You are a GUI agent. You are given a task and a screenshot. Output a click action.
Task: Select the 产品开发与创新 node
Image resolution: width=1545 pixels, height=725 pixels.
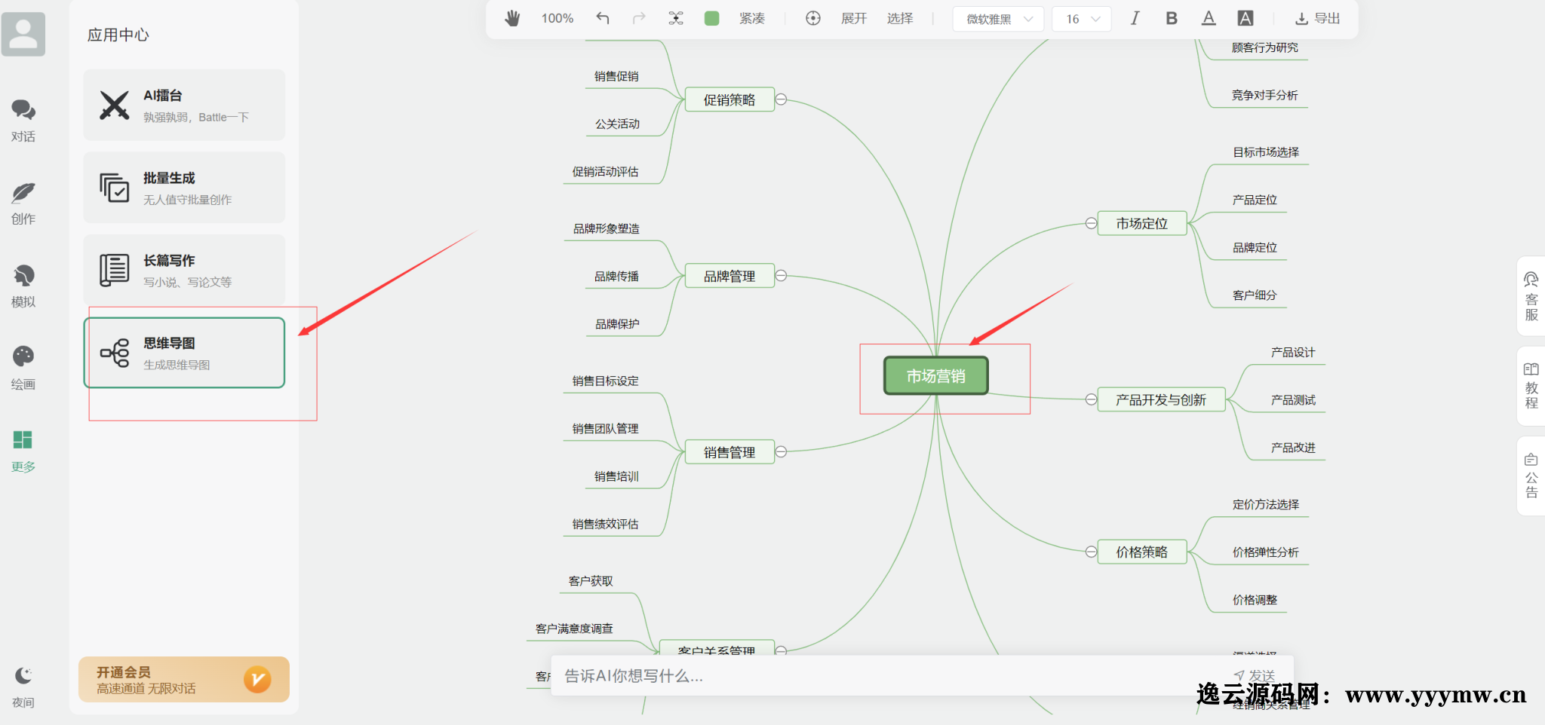click(x=1161, y=399)
